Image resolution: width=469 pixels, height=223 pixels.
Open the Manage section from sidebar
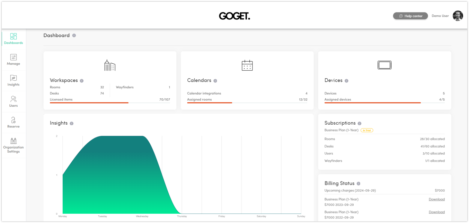(13, 57)
